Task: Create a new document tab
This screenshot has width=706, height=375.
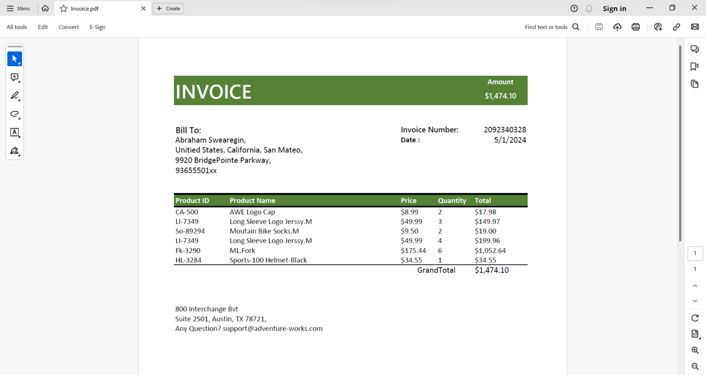Action: coord(168,8)
